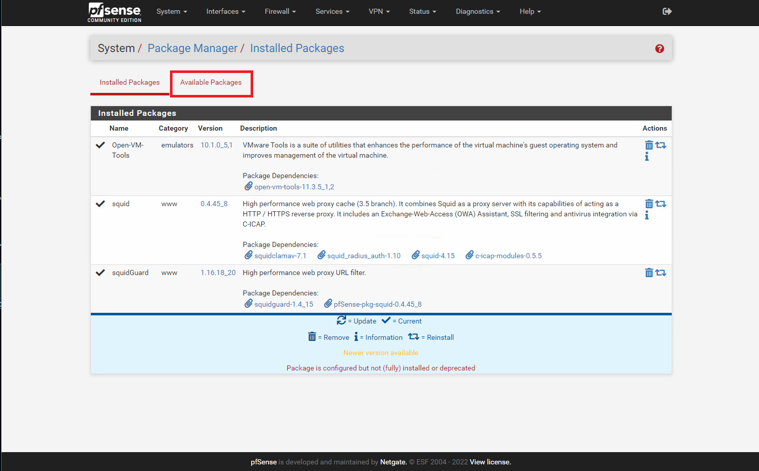
Task: Open squidguard-1.4_15 dependency link
Action: [284, 305]
